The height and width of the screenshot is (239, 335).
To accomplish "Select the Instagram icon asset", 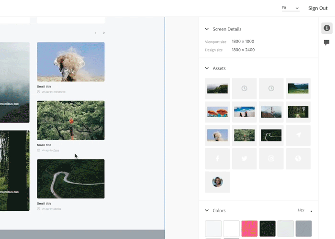I will click(271, 159).
